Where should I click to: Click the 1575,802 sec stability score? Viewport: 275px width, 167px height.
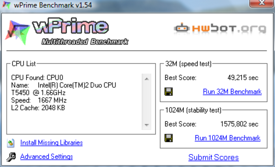click(x=239, y=124)
